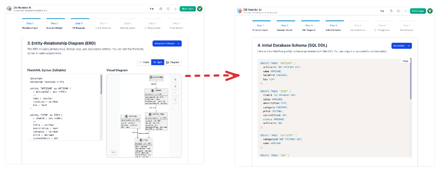Open the V user avatar in SQL schema screen
The image size is (439, 171).
[x=430, y=11]
